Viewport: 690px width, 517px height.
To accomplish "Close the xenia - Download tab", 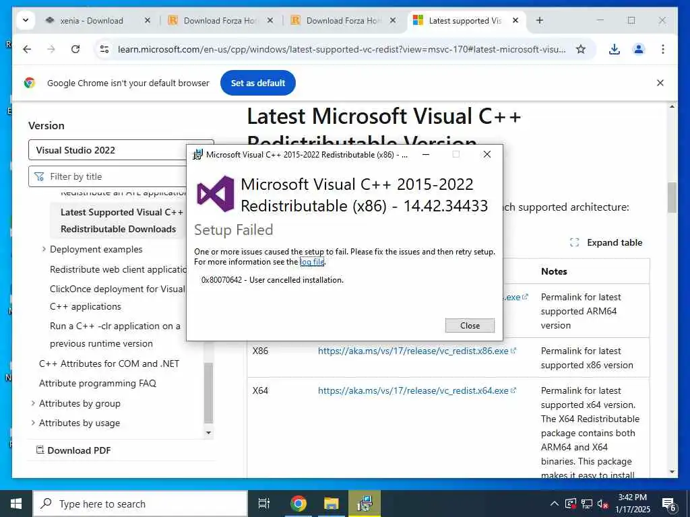I will pyautogui.click(x=148, y=21).
